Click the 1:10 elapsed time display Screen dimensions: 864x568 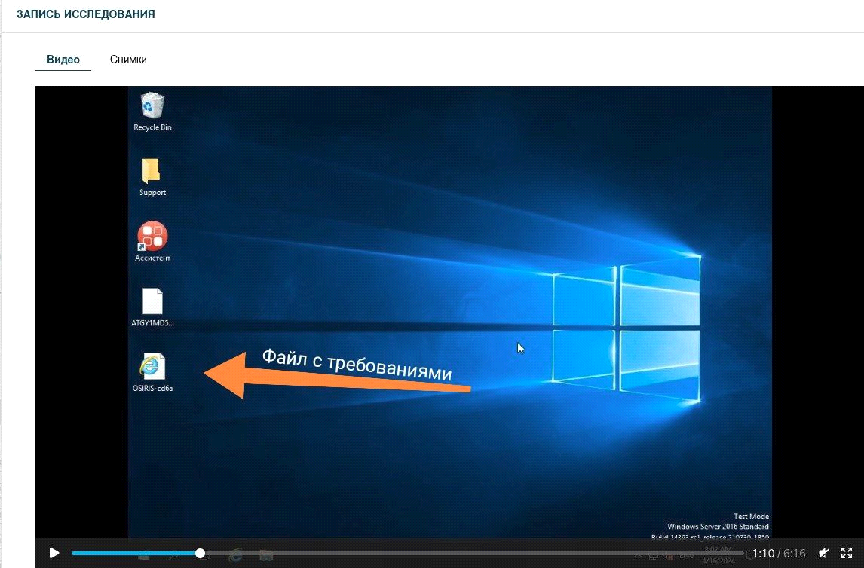(x=763, y=554)
